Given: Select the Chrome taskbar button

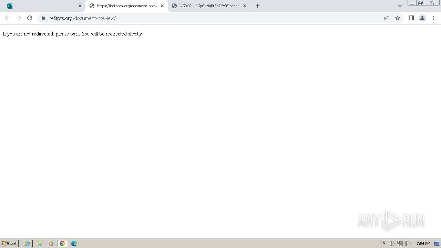Looking at the screenshot, I should (62, 244).
